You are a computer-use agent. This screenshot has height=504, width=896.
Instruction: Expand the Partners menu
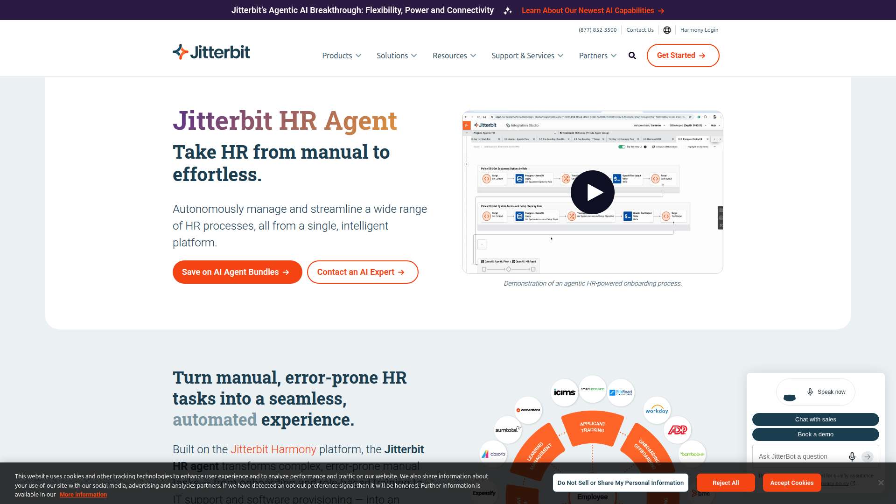pyautogui.click(x=598, y=56)
